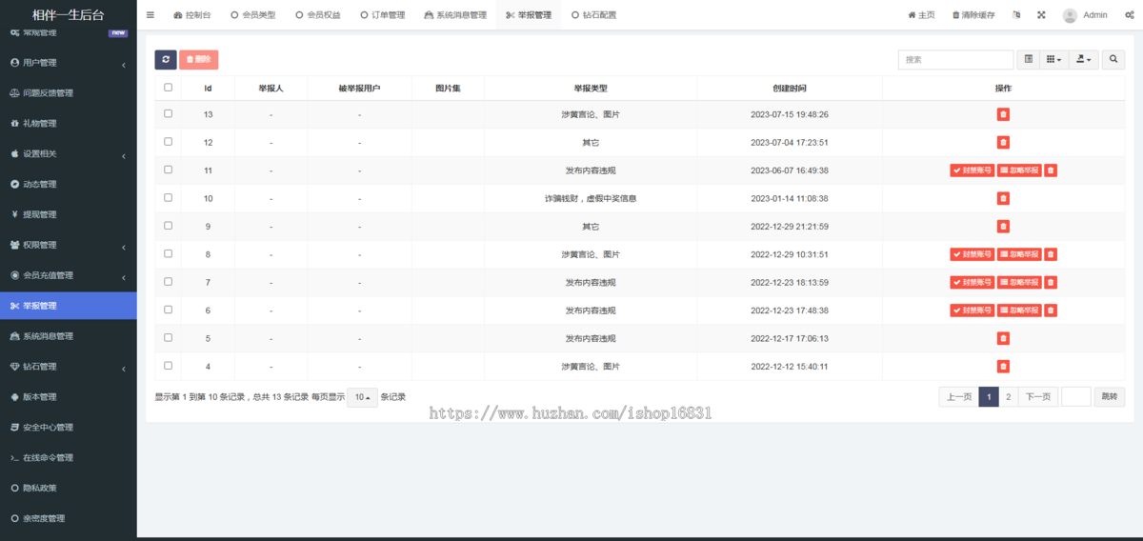Open 提现管理 in the sidebar
The image size is (1143, 541).
(69, 214)
